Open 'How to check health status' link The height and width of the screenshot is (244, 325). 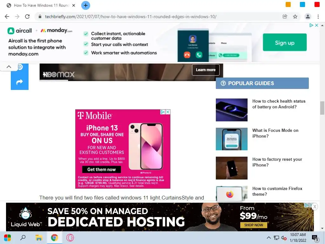coord(279,104)
